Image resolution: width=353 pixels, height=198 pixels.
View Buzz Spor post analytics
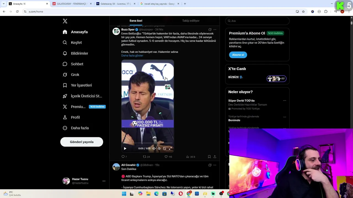(191, 157)
